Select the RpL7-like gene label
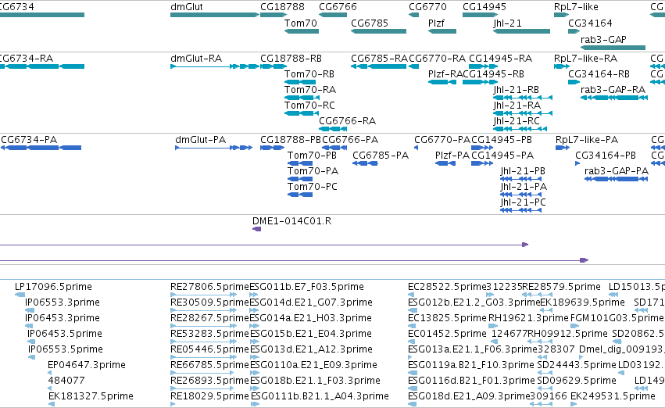The height and width of the screenshot is (408, 665). click(576, 7)
